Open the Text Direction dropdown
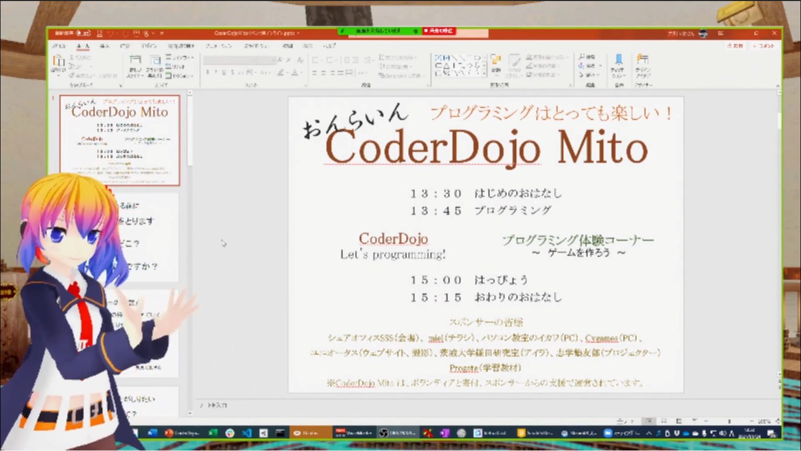The image size is (801, 451). [397, 57]
